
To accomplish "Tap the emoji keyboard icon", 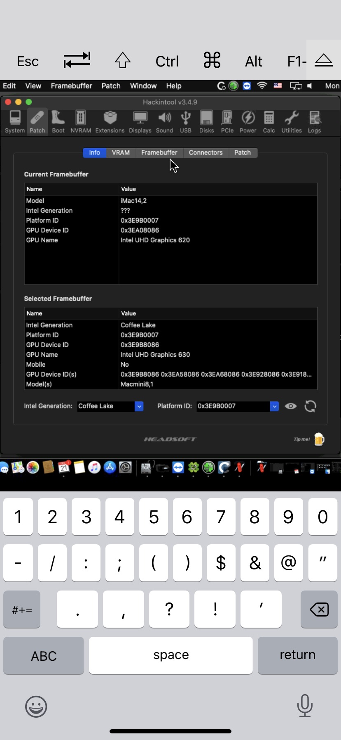I will pyautogui.click(x=36, y=707).
